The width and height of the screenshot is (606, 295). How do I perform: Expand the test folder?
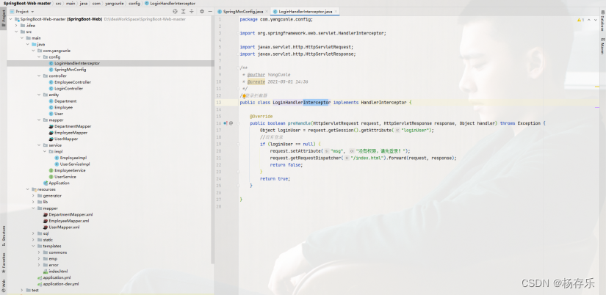pyautogui.click(x=22, y=291)
